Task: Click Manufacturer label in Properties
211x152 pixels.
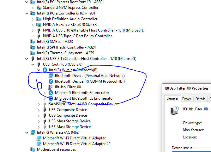Action: (194, 130)
